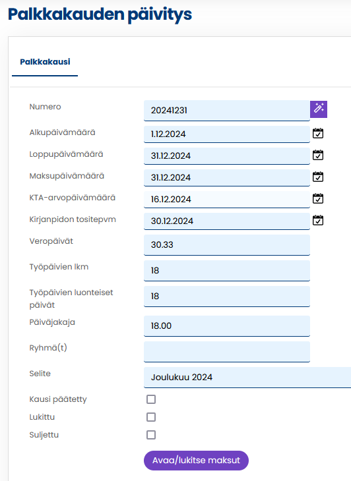Switch to the Palkkakausi tab
The width and height of the screenshot is (351, 481).
tap(45, 62)
